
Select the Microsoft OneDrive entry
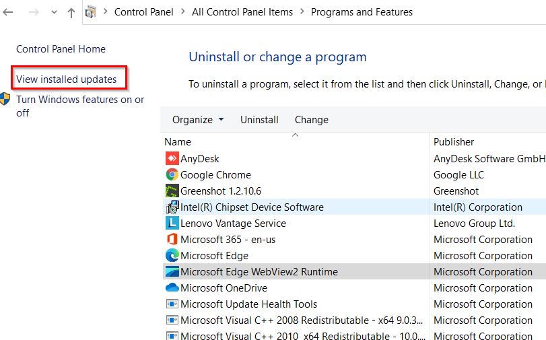224,287
